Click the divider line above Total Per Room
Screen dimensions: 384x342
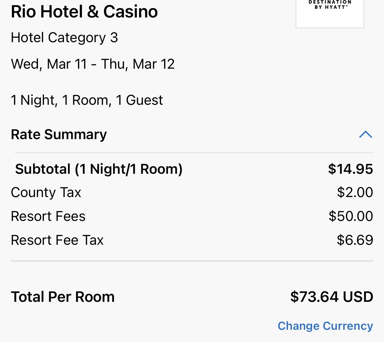pyautogui.click(x=192, y=261)
